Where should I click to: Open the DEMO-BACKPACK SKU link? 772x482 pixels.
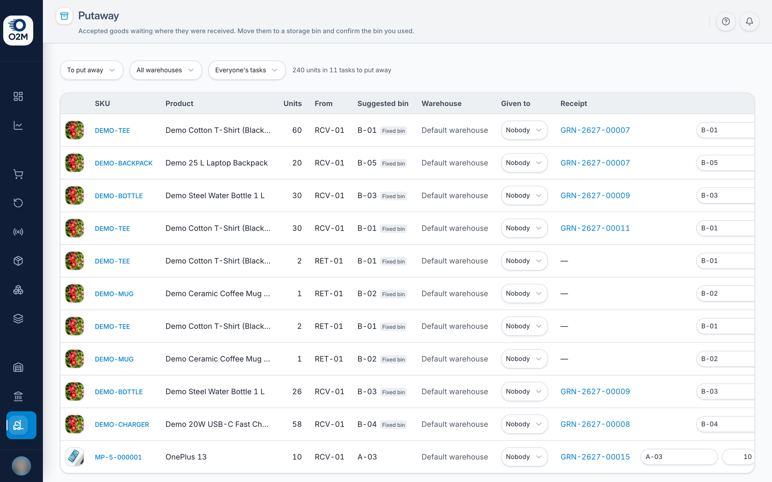(124, 163)
